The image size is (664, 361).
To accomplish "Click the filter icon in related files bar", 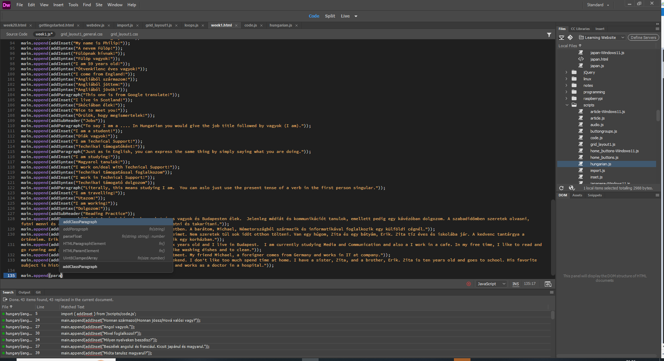I will pyautogui.click(x=549, y=35).
